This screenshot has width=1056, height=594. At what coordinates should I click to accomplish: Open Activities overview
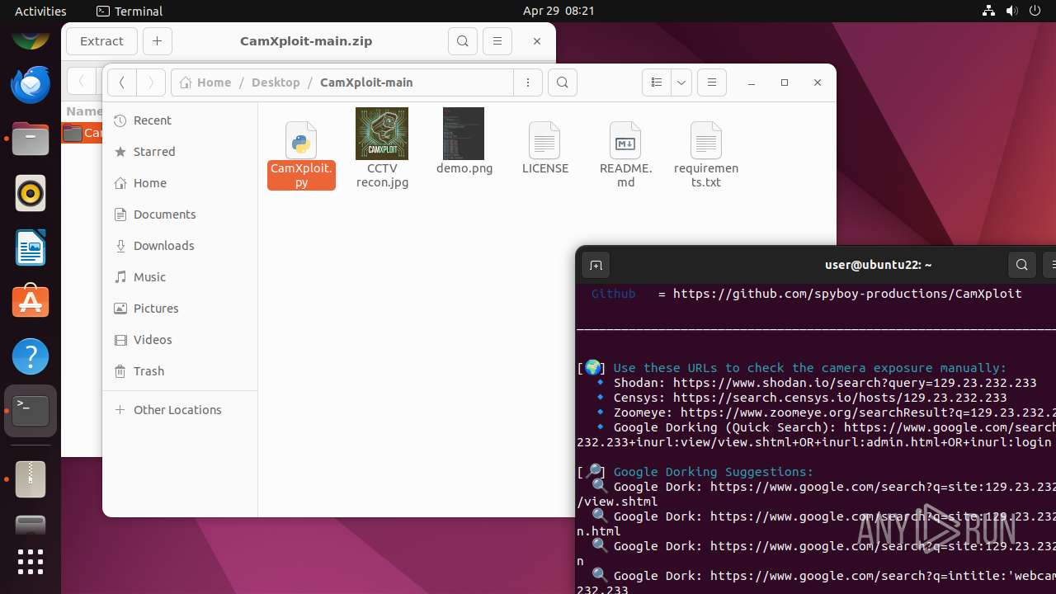click(40, 11)
